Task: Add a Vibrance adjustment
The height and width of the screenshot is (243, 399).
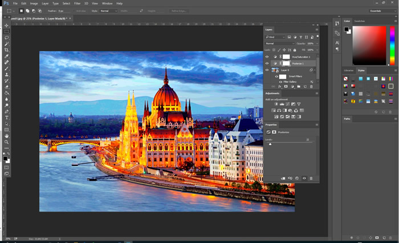Action: (x=299, y=104)
